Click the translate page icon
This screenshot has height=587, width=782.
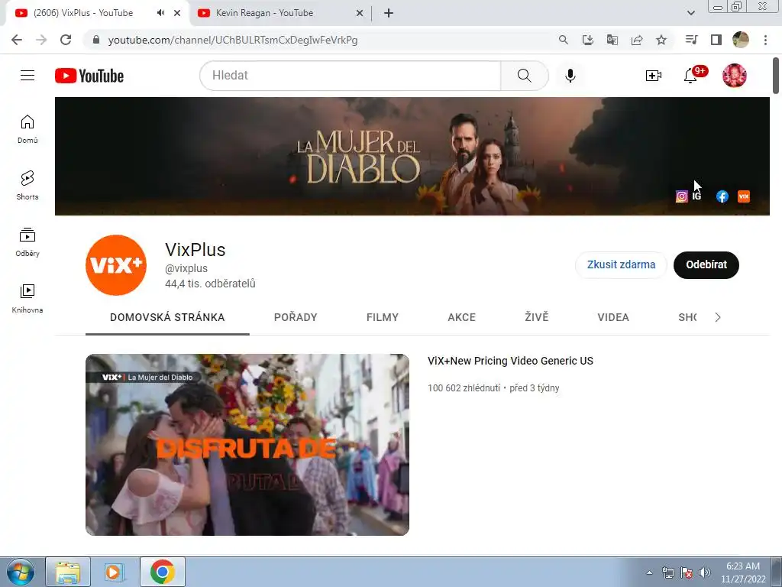(612, 40)
